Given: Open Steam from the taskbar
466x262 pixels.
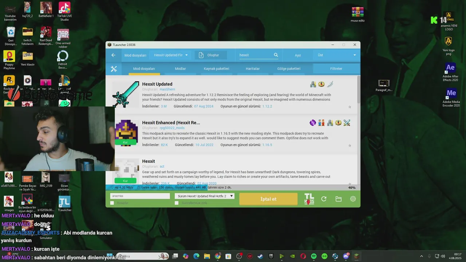Looking at the screenshot, I should (260, 256).
